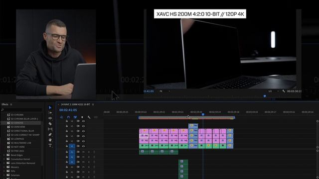The width and height of the screenshot is (319, 179).
Task: Hide track V2 with eye icon
Action: pos(83,141)
